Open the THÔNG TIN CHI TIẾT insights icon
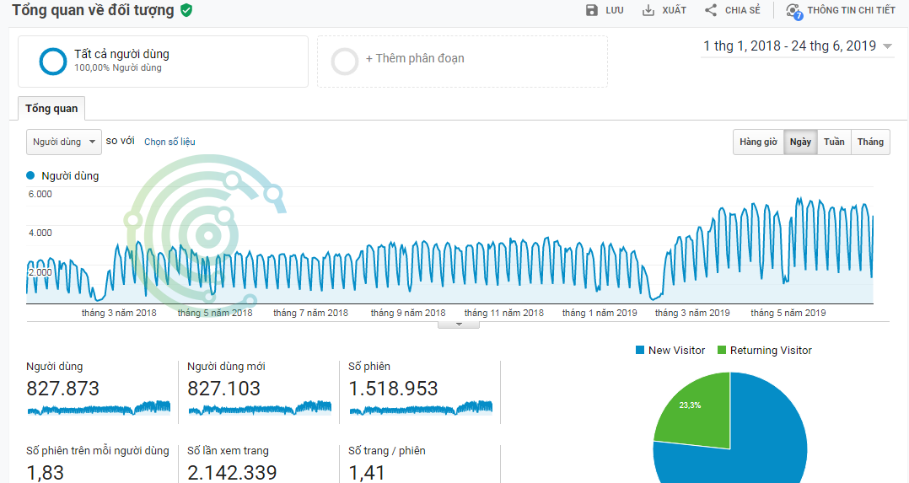The image size is (909, 483). coord(793,11)
